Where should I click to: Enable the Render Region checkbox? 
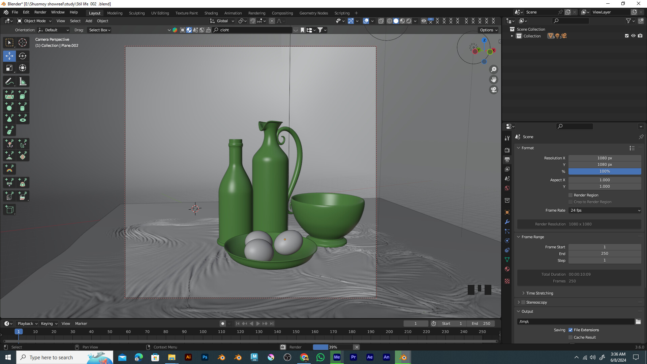click(x=571, y=195)
